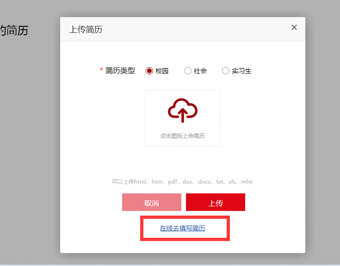Image resolution: width=340 pixels, height=266 pixels.
Task: Click the 点击图标上传简历 text
Action: 182,136
